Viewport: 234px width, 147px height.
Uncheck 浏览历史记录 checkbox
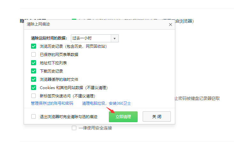click(x=34, y=46)
